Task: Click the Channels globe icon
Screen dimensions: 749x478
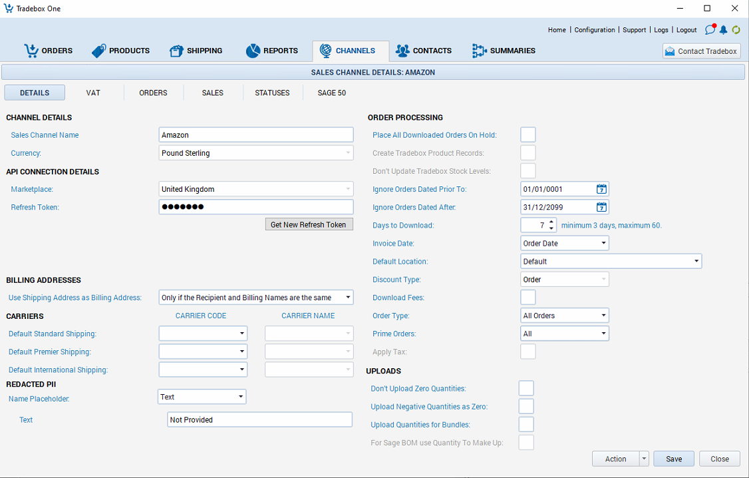Action: (326, 51)
